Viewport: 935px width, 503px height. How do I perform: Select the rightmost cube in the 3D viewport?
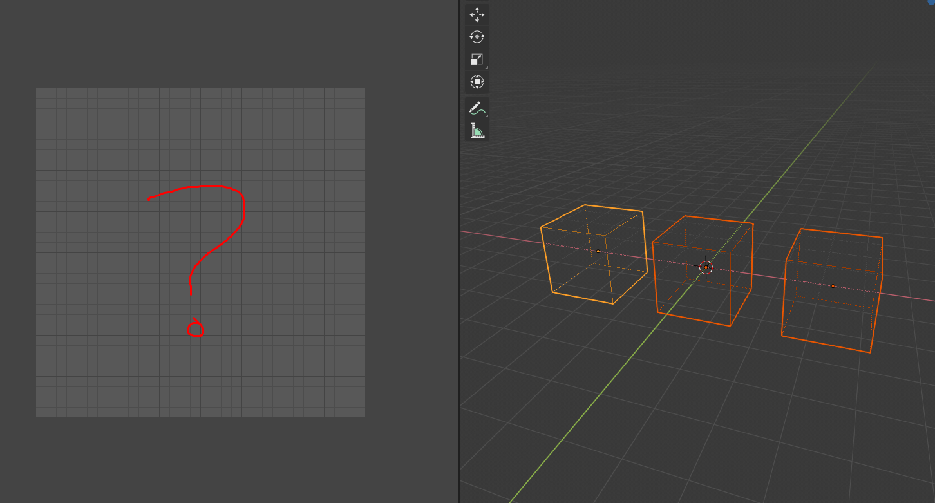(x=832, y=290)
